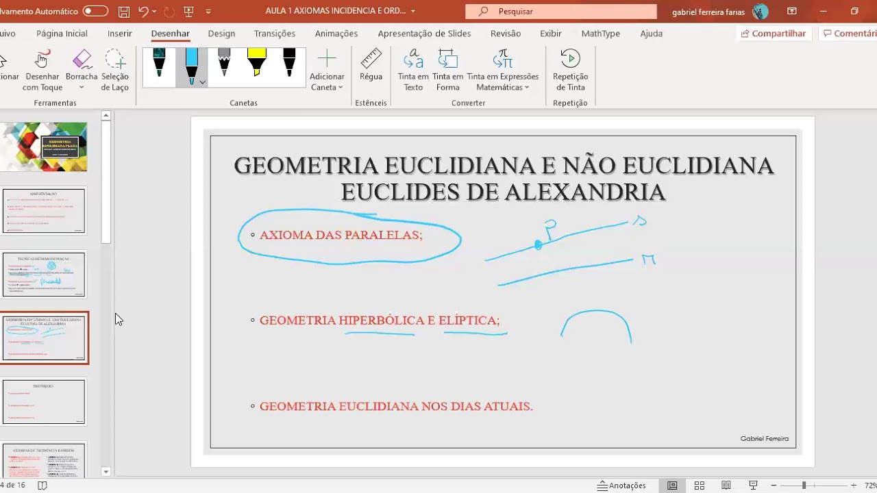Click Adicionar Caneta plus icon
The height and width of the screenshot is (493, 877).
(x=327, y=60)
